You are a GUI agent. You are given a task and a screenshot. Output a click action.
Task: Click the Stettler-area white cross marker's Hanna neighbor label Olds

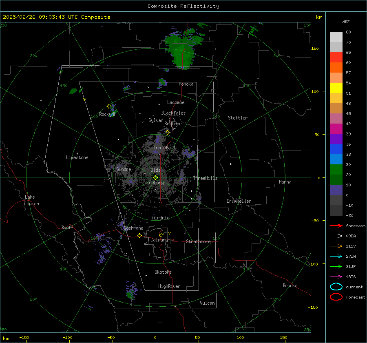tap(155, 170)
